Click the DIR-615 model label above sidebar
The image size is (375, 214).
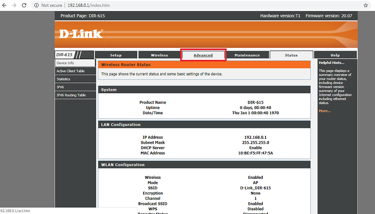pyautogui.click(x=64, y=55)
